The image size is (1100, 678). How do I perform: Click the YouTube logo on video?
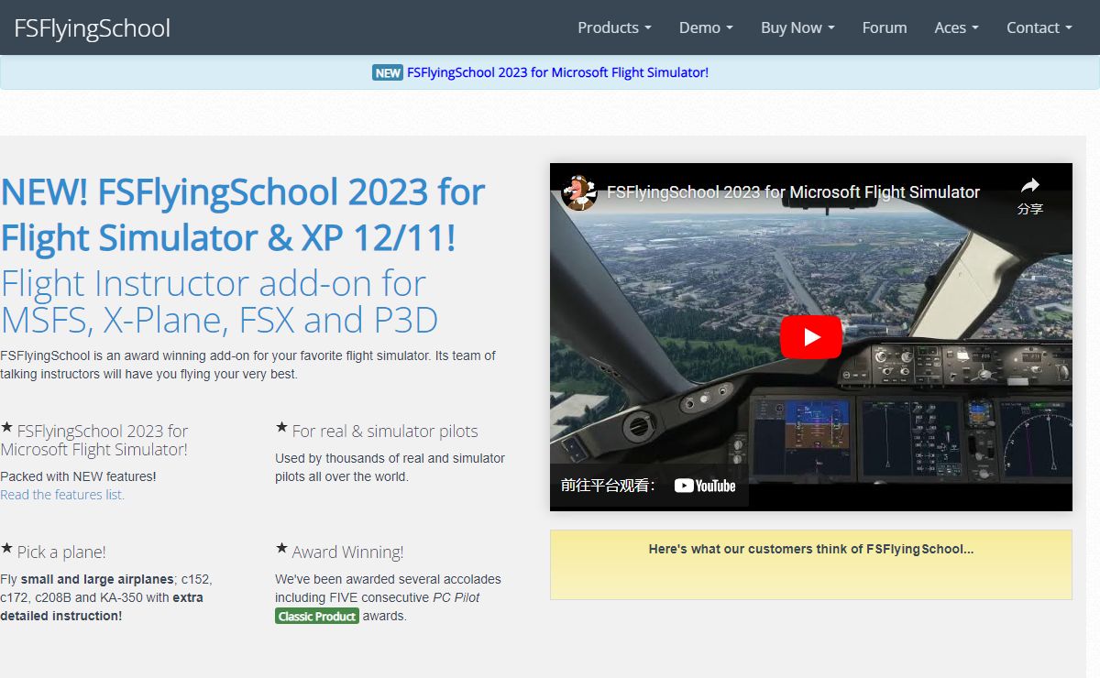click(705, 486)
